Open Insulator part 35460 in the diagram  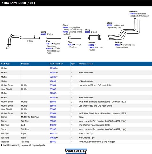132,14
